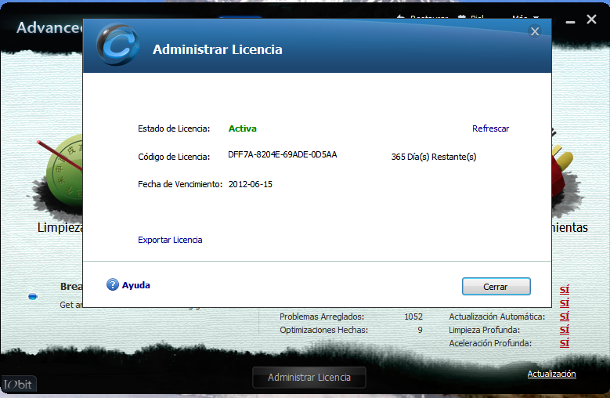Open the Actualización link in main window
The image size is (610, 398).
[551, 374]
